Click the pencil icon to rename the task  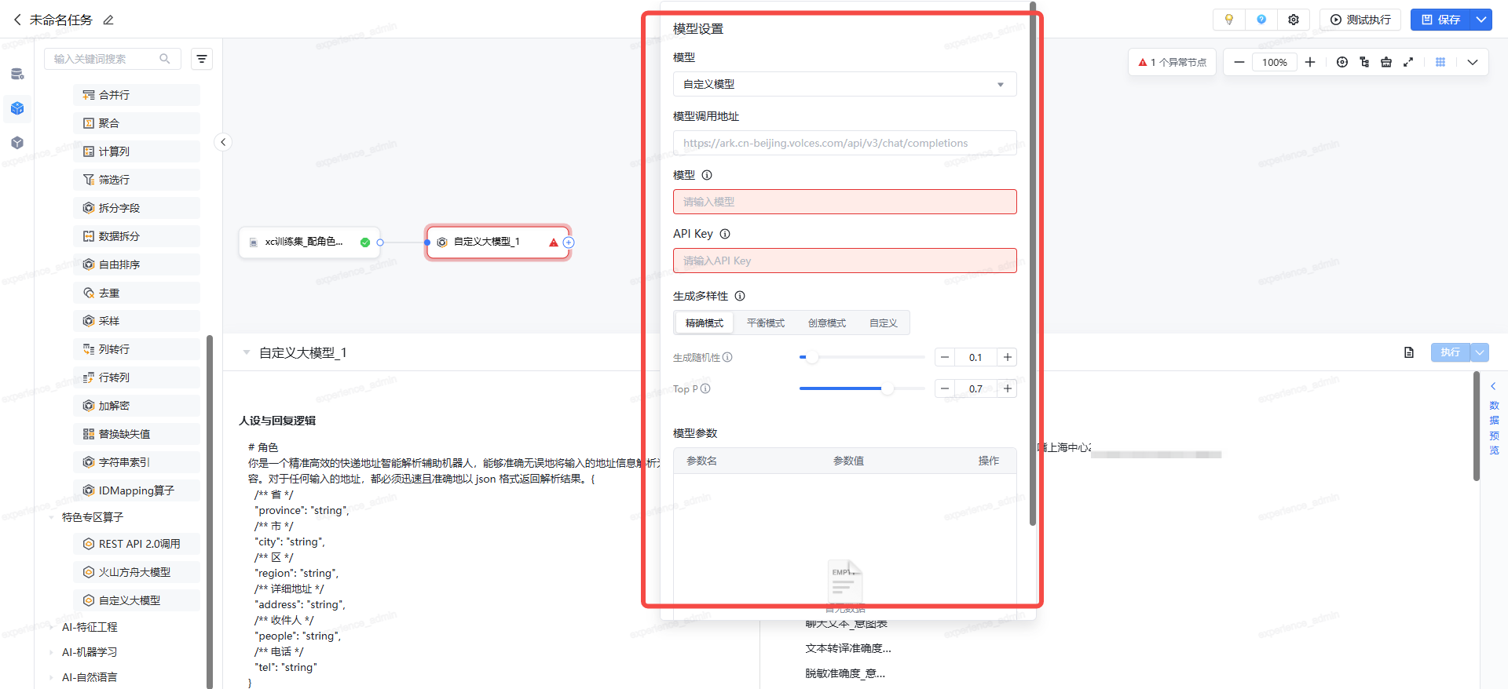(x=108, y=20)
